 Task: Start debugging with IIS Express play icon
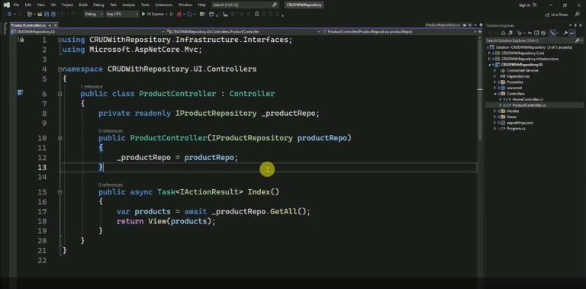143,14
